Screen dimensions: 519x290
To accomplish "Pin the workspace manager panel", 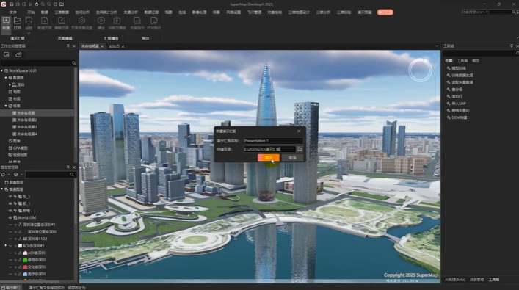I will pos(68,46).
